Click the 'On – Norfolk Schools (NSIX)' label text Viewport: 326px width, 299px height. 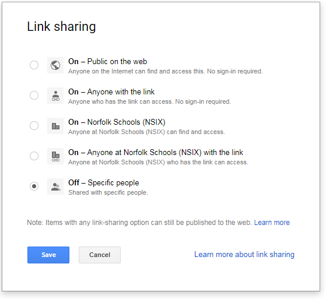(117, 122)
